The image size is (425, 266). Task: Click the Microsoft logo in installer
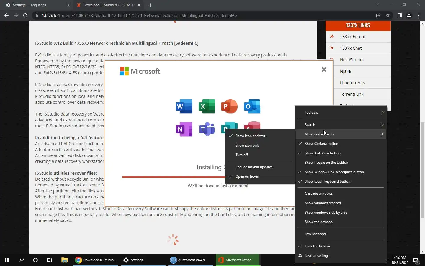140,71
